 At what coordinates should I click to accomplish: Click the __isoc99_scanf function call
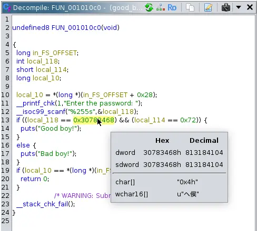(41, 112)
